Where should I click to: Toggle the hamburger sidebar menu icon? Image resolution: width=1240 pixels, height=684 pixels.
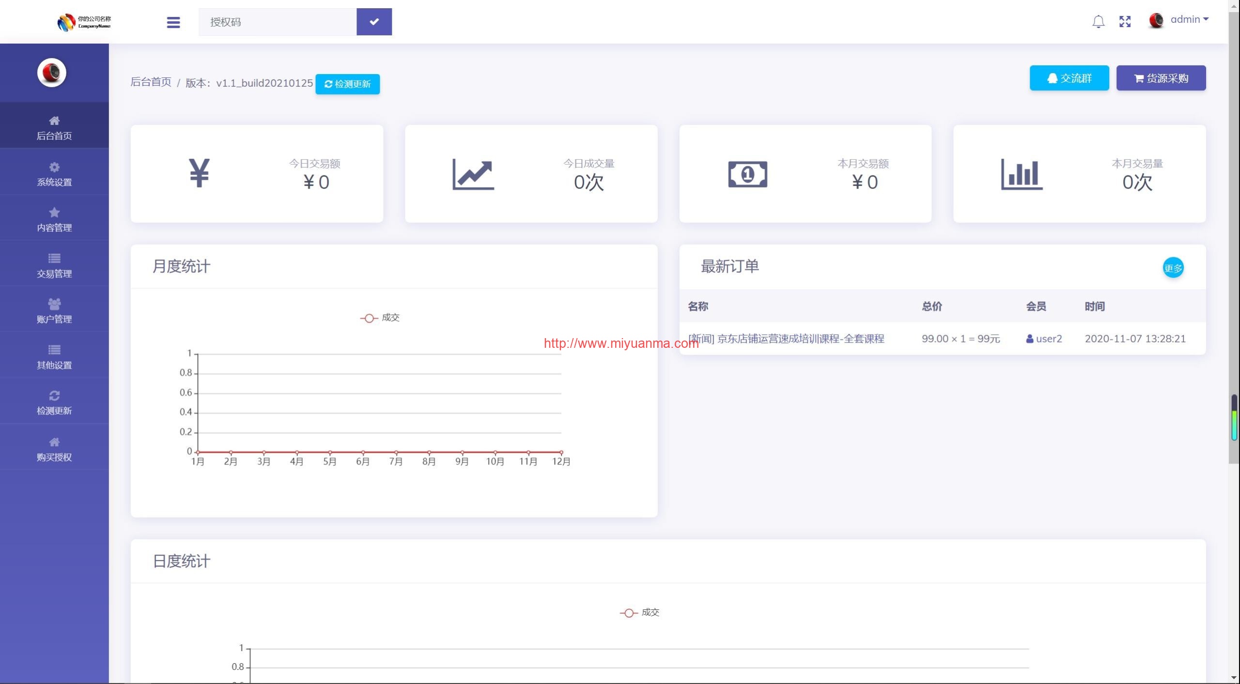tap(173, 22)
